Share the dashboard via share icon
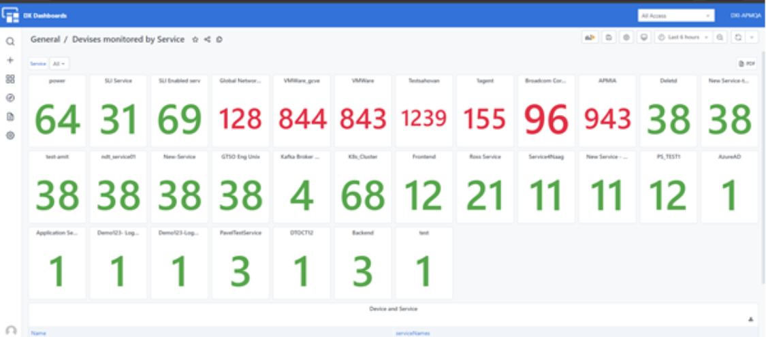This screenshot has height=337, width=766. pyautogui.click(x=207, y=39)
